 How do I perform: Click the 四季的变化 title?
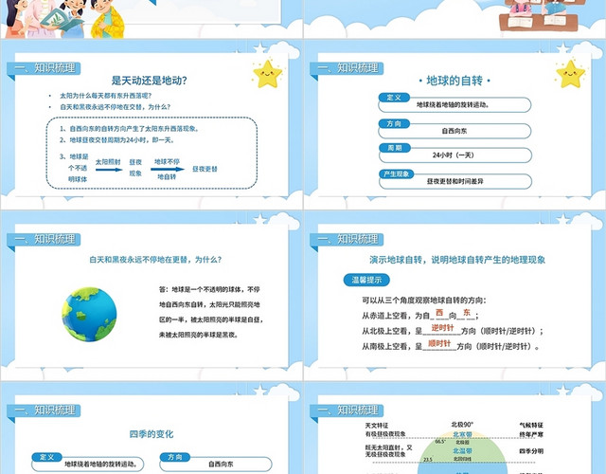pos(151,434)
